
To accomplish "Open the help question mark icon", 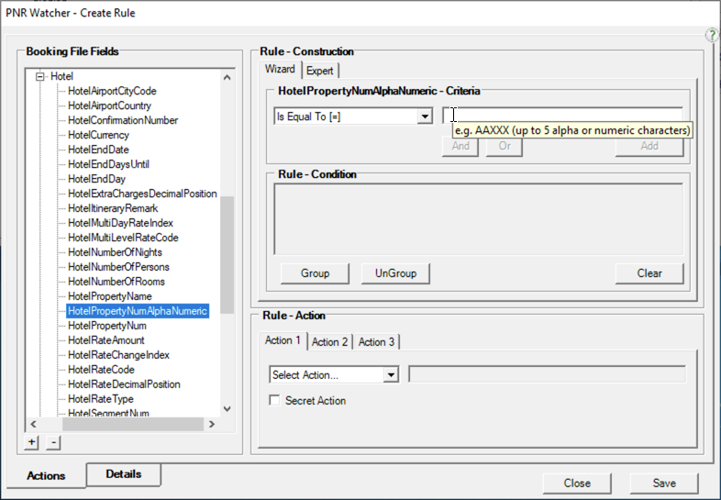I will (x=712, y=35).
